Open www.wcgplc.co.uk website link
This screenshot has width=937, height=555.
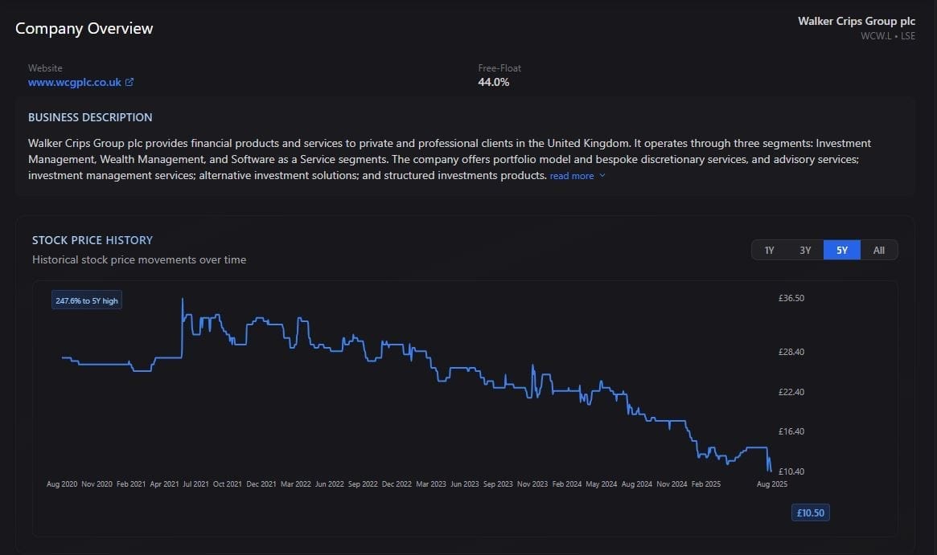pos(75,83)
